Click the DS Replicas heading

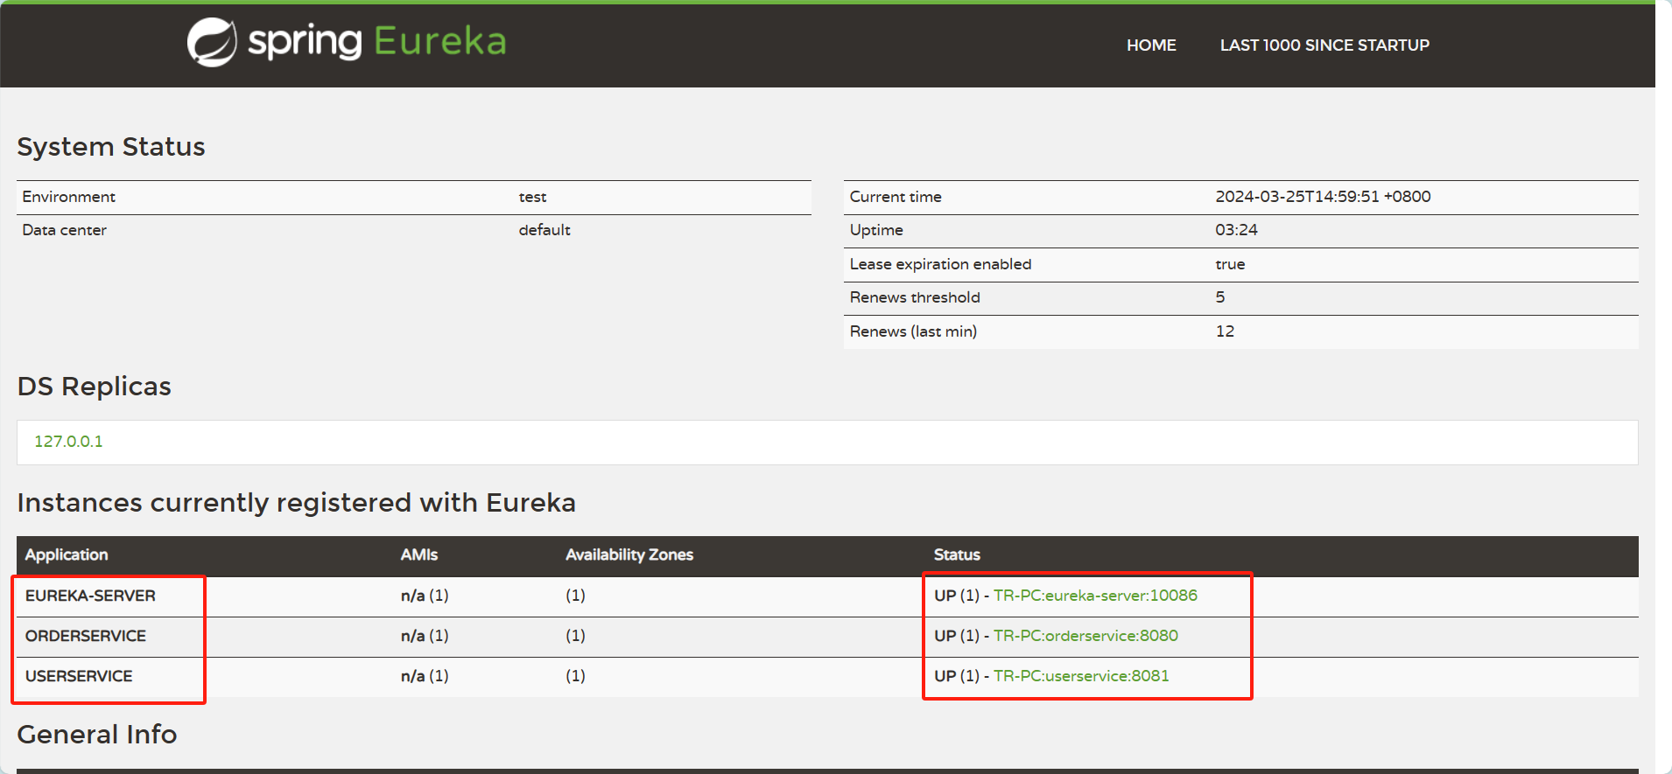pyautogui.click(x=94, y=386)
